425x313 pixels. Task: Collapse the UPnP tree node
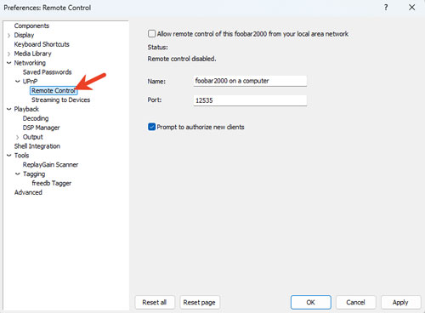18,82
